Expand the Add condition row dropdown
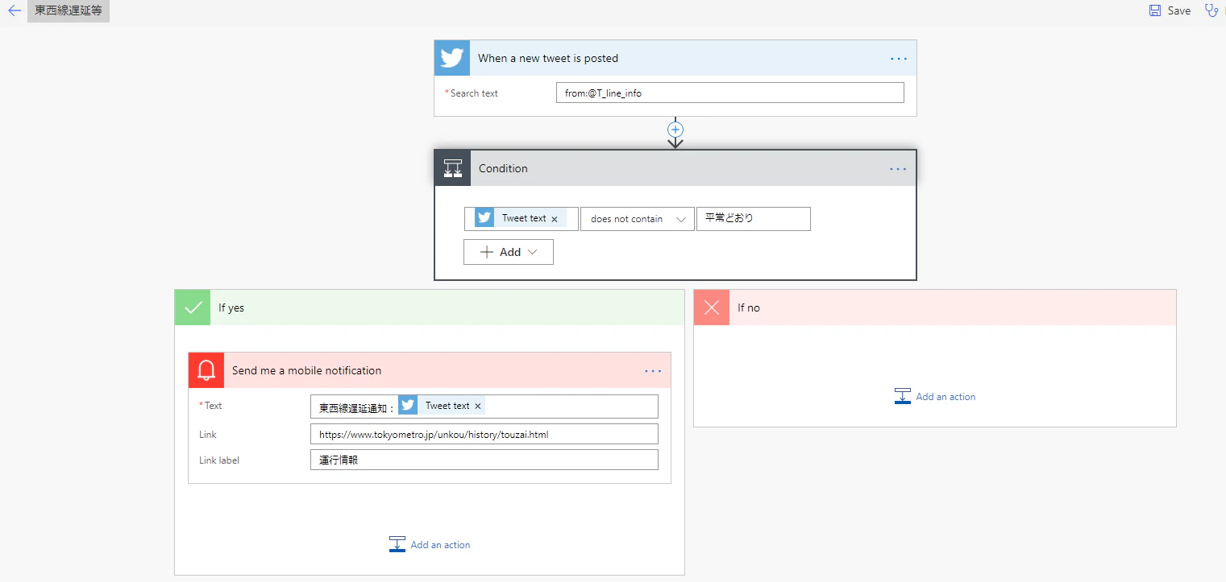Screen dimensions: 1226x582 (509, 252)
